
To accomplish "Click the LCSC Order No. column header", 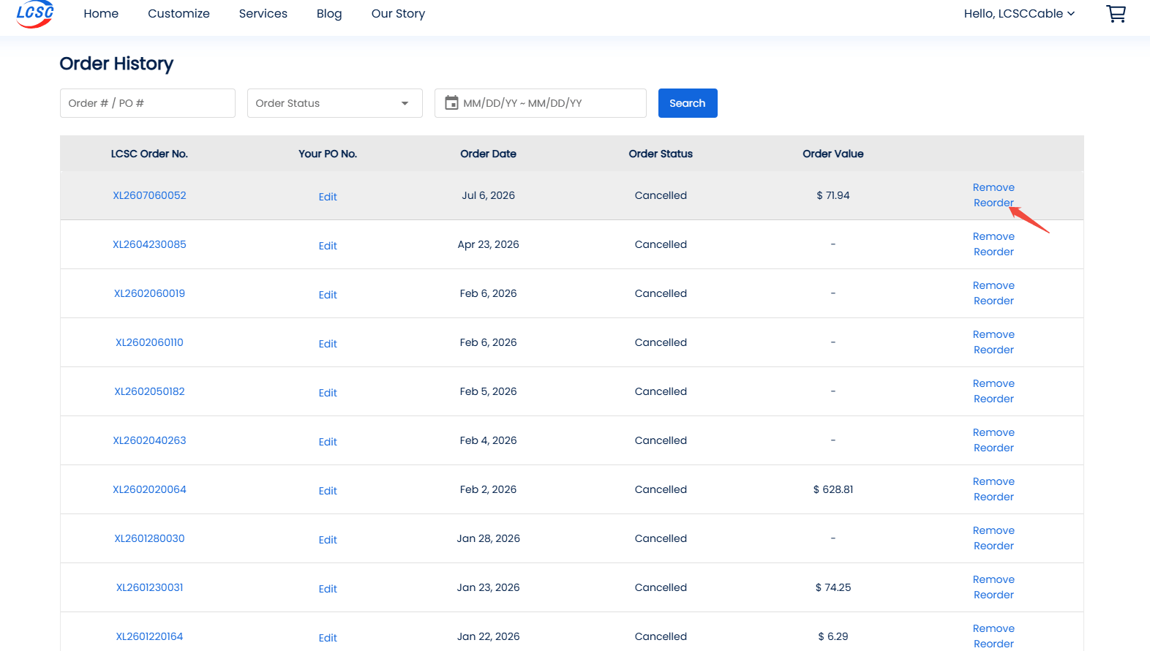I will point(149,154).
